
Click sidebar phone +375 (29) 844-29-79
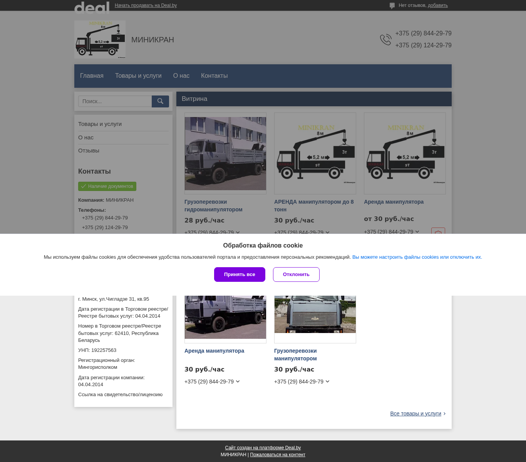pyautogui.click(x=105, y=218)
